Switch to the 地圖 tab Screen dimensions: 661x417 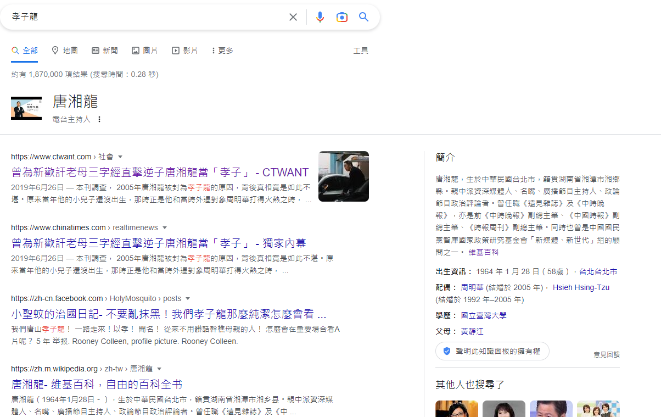point(64,51)
